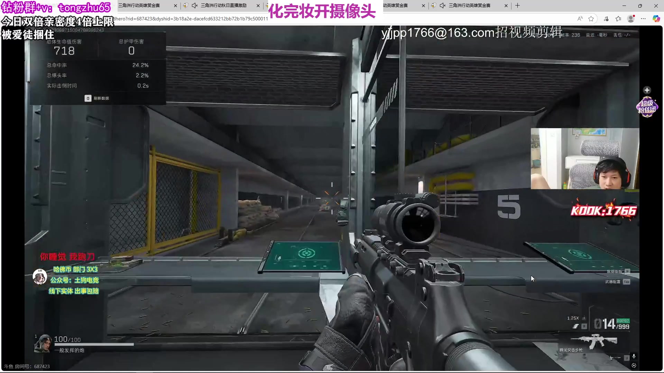Screen dimensions: 664x373
Task: Click the target circle icon below microphone
Action: point(634,365)
